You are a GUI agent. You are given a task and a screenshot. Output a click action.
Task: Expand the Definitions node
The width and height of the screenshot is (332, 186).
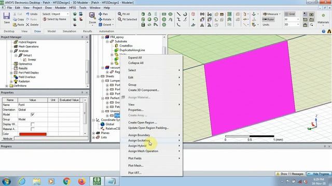7,86
